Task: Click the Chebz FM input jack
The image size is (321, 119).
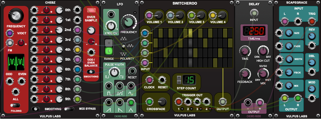Action: point(9,43)
